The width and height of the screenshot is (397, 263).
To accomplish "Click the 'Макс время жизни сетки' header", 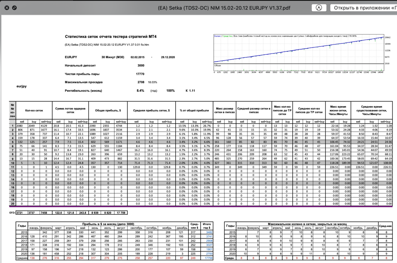I will (x=338, y=110).
